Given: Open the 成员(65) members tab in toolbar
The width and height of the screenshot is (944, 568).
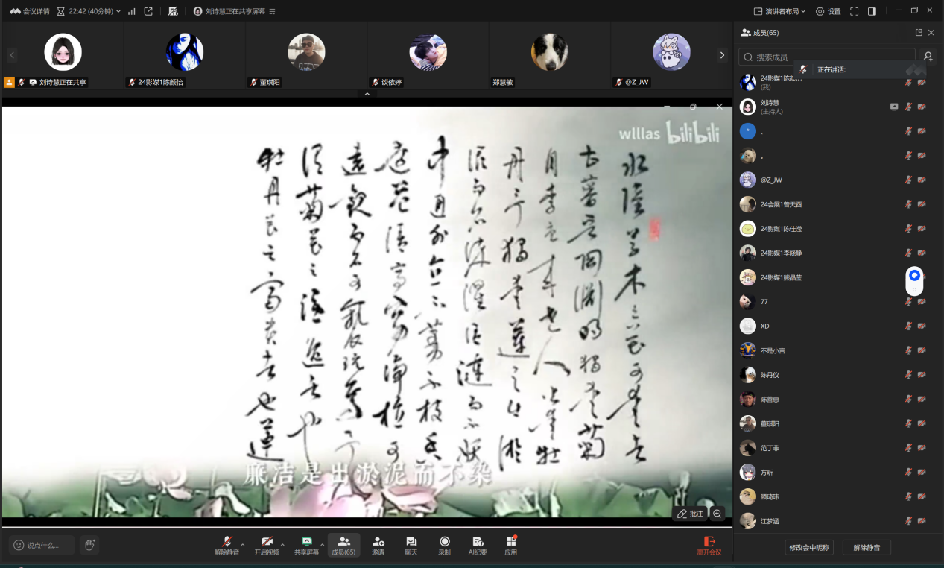Looking at the screenshot, I should pos(343,545).
